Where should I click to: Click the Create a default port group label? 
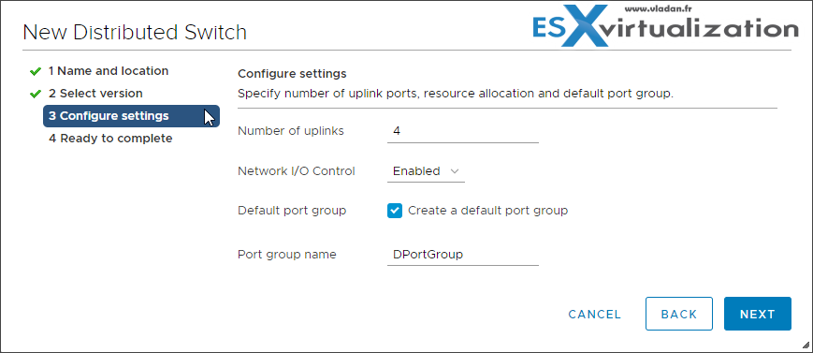488,211
